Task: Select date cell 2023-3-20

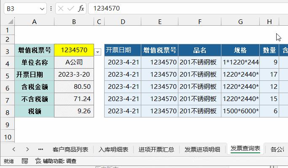Action: [74, 75]
